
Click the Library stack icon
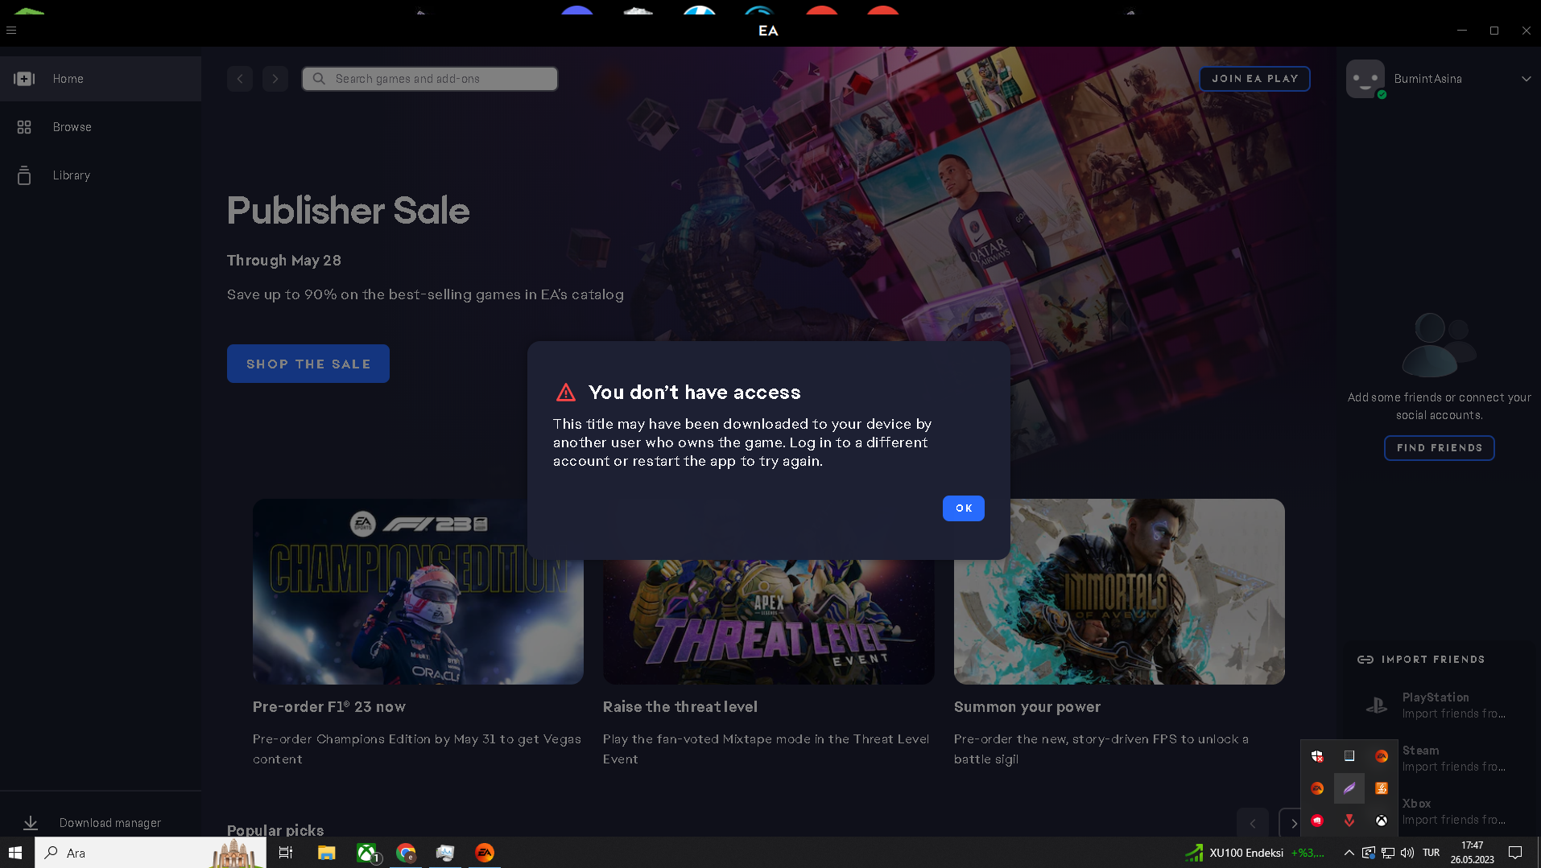coord(24,175)
